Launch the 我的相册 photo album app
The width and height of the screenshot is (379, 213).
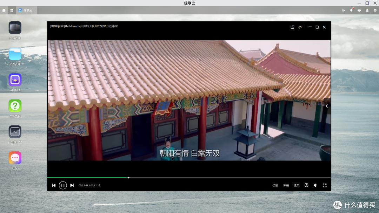pyautogui.click(x=15, y=80)
